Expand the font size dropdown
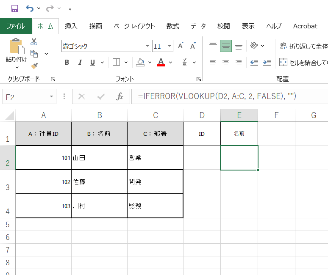 170,46
